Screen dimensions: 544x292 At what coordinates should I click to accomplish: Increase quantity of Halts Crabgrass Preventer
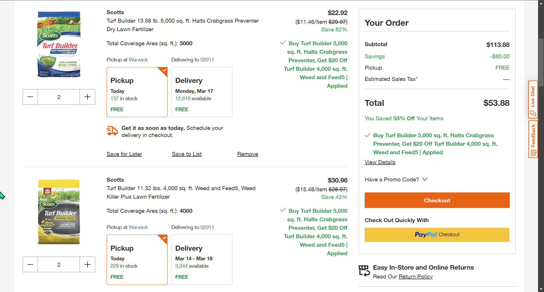[88, 97]
